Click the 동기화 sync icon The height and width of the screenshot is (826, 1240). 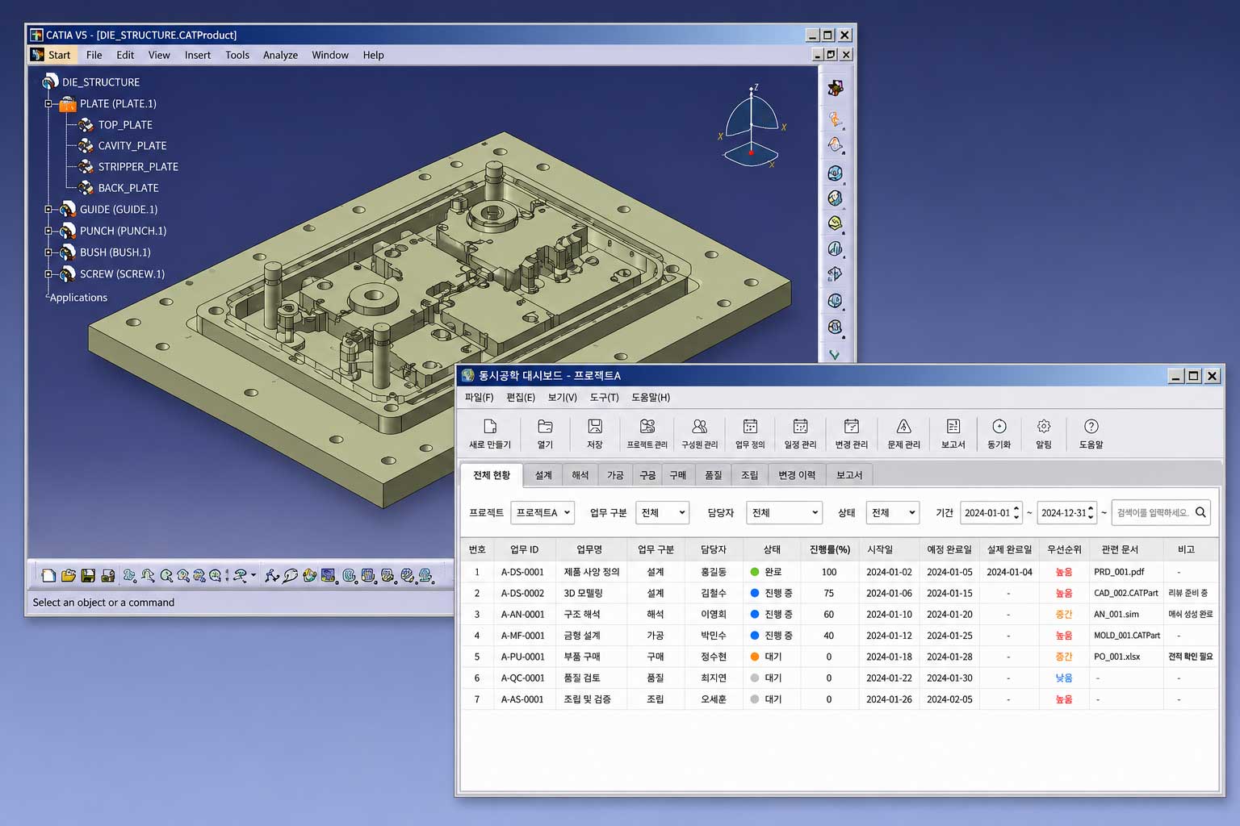pyautogui.click(x=999, y=426)
